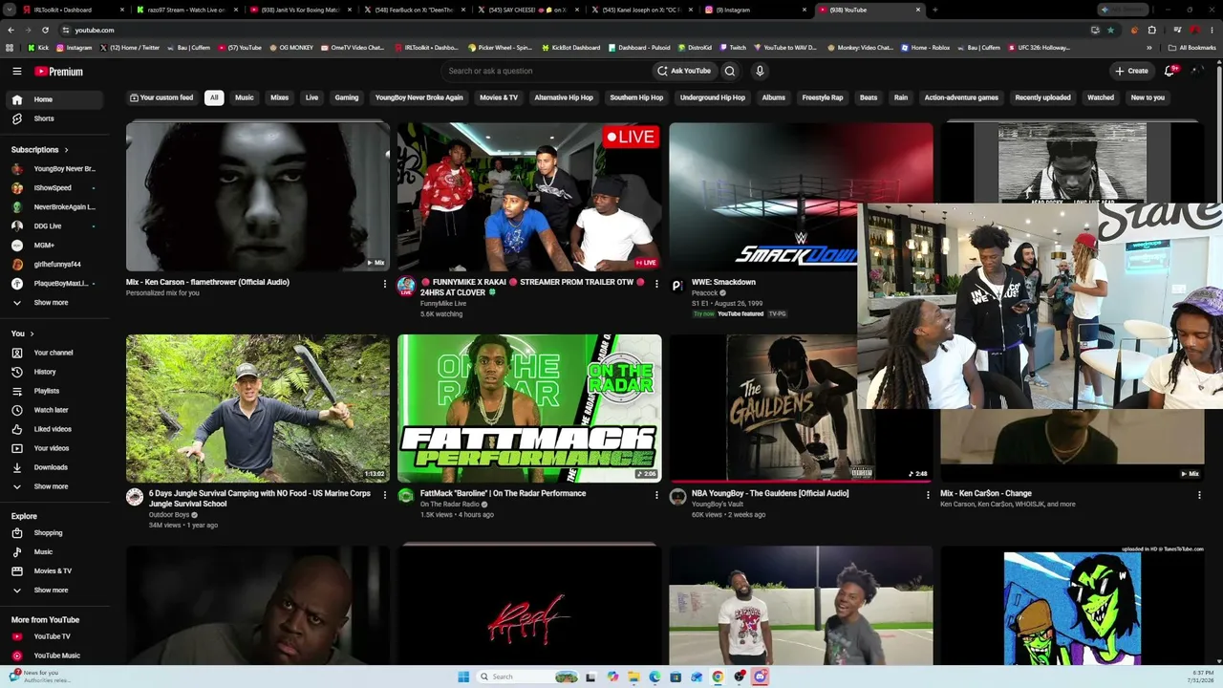Select the Alternative Hip Hop chip
Image resolution: width=1223 pixels, height=688 pixels.
(564, 97)
